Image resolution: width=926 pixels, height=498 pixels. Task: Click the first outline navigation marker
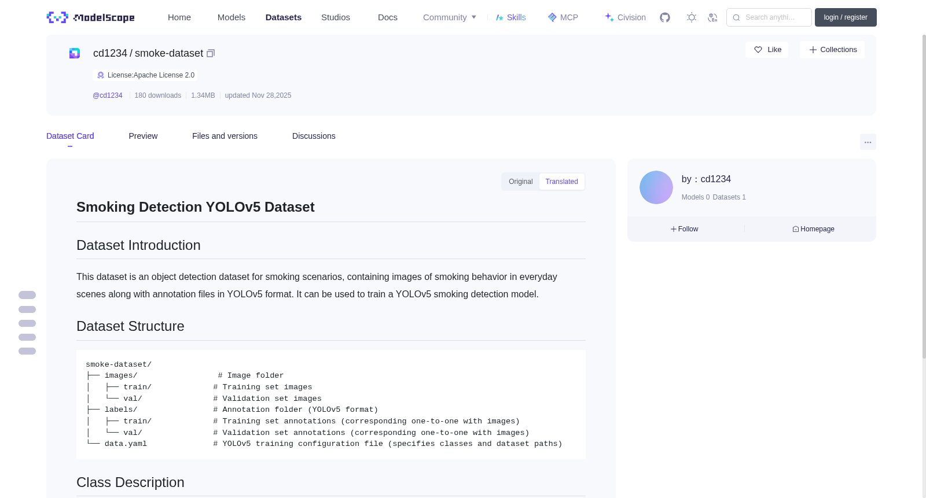[x=27, y=295]
